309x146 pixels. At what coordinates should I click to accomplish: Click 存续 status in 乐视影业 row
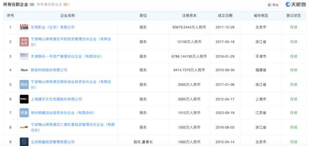[x=294, y=27]
